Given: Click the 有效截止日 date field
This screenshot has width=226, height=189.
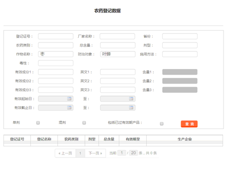Looking at the screenshot, I should coord(56,107).
